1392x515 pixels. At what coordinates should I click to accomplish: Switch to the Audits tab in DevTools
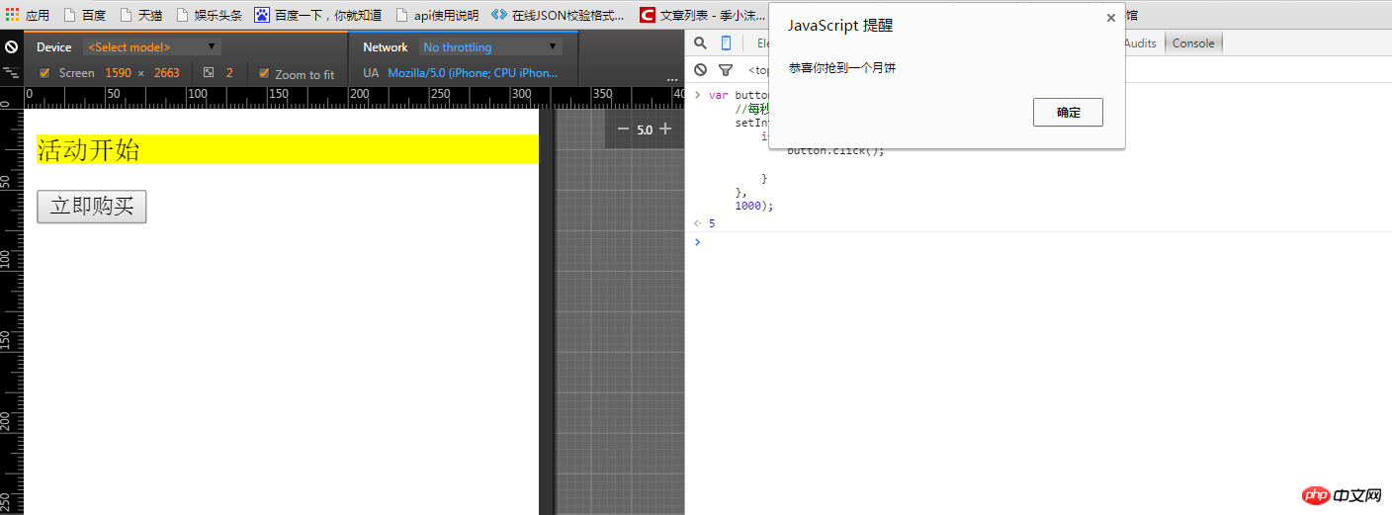click(x=1140, y=43)
